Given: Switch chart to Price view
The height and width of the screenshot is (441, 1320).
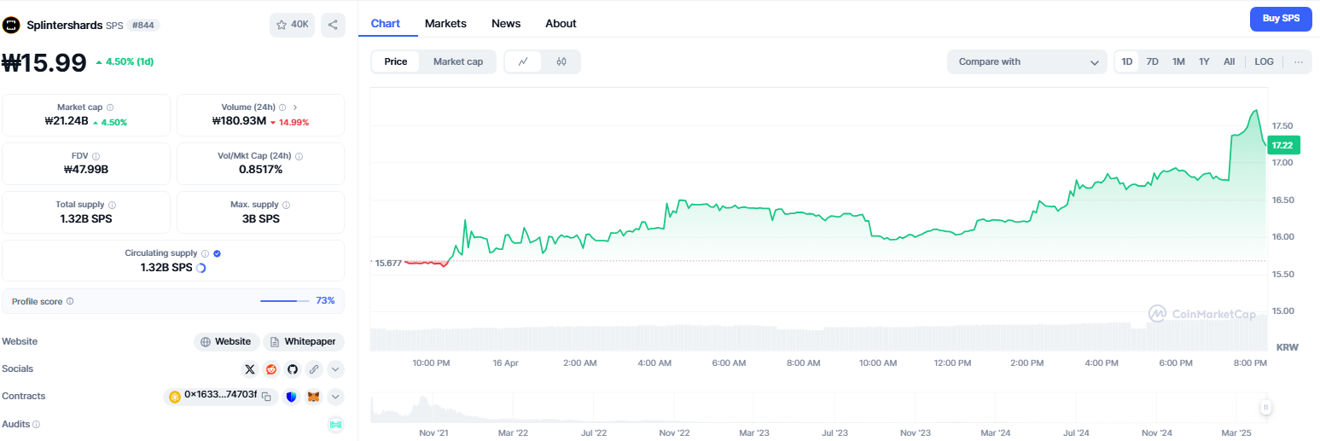Looking at the screenshot, I should tap(396, 61).
